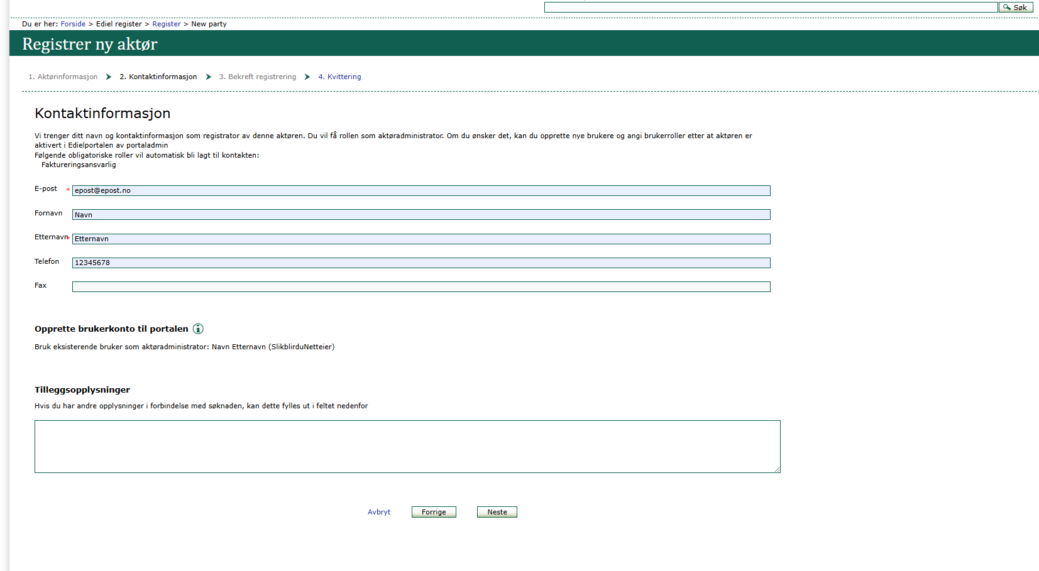Select step 3 Bekreft registrering
Viewport: 1039px width, 571px height.
pos(258,77)
